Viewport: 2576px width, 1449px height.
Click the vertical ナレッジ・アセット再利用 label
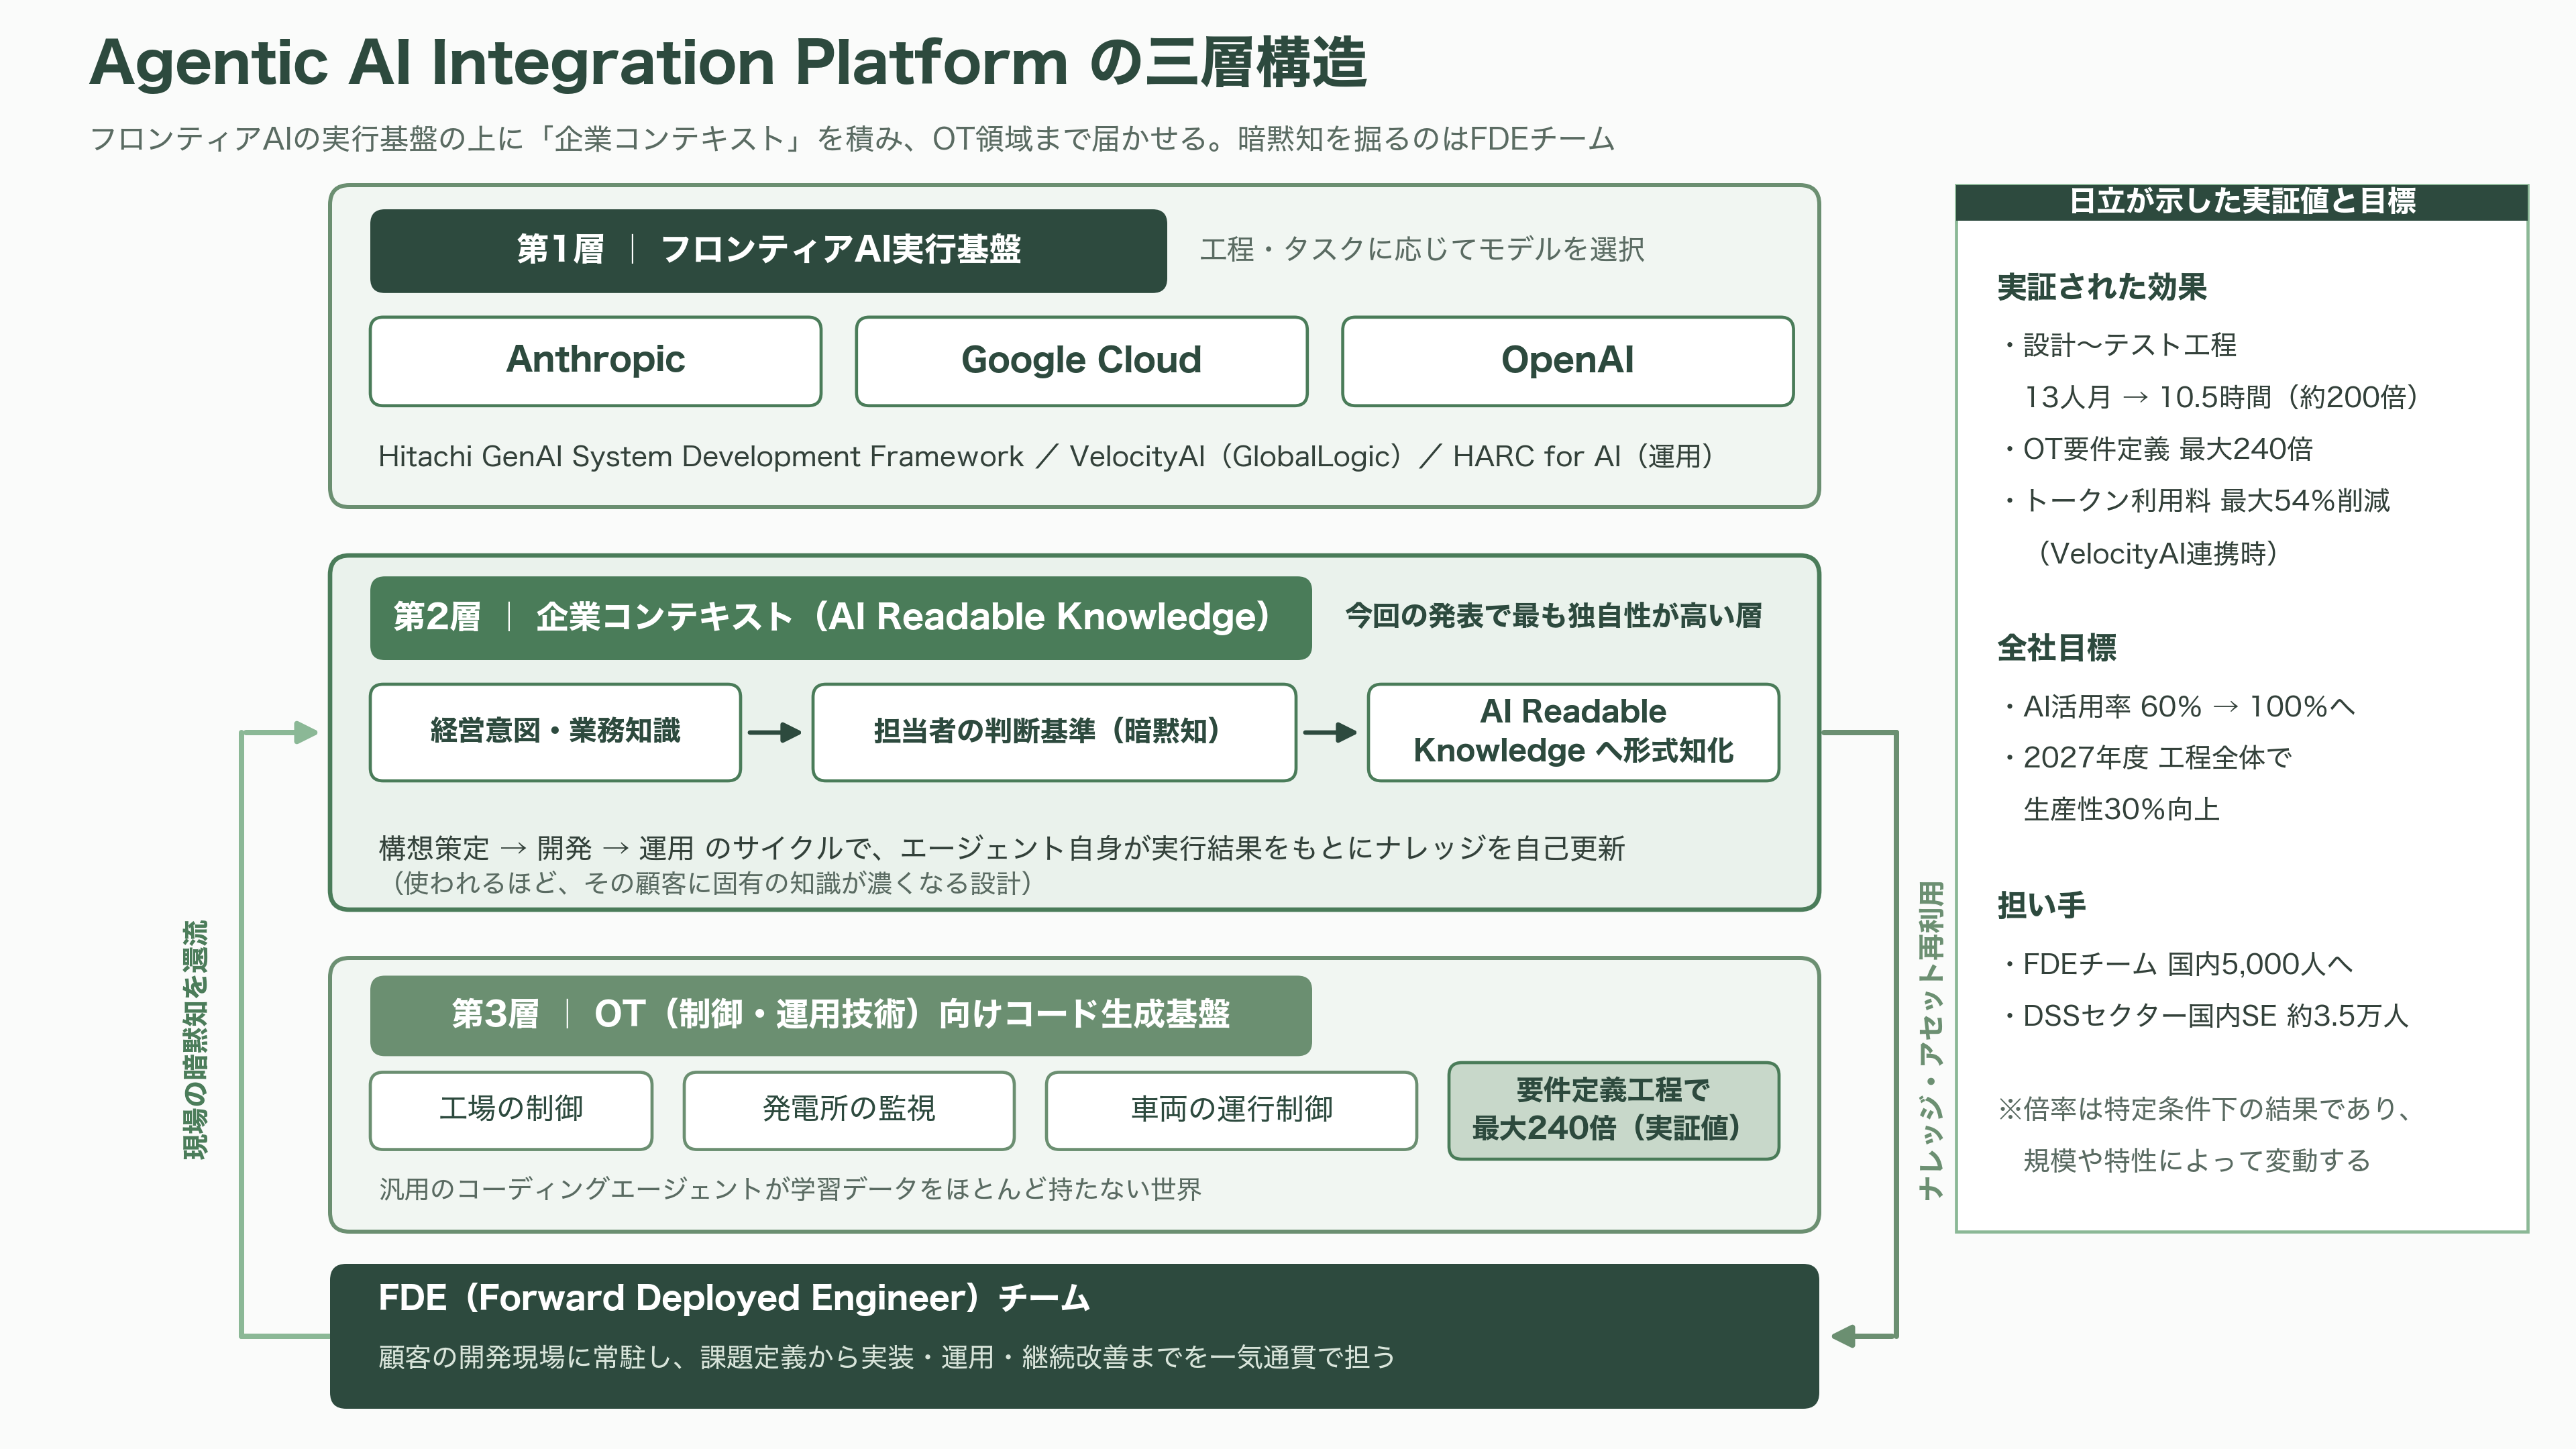(x=1931, y=1040)
